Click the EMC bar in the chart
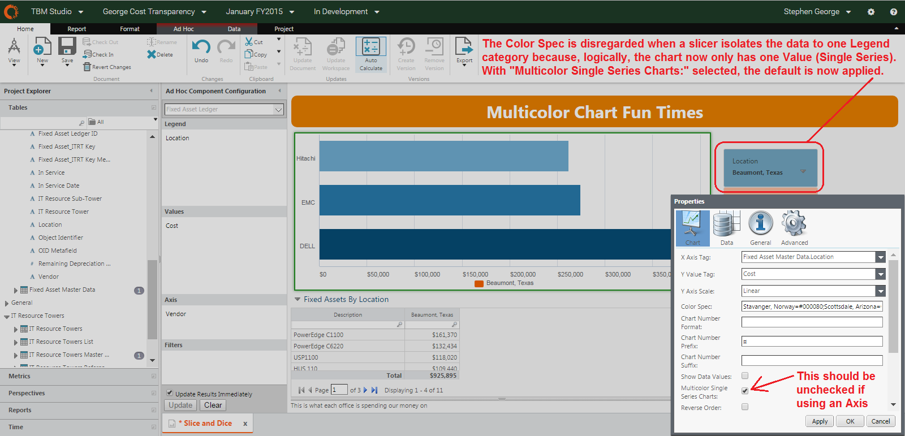The width and height of the screenshot is (905, 436). pos(450,200)
